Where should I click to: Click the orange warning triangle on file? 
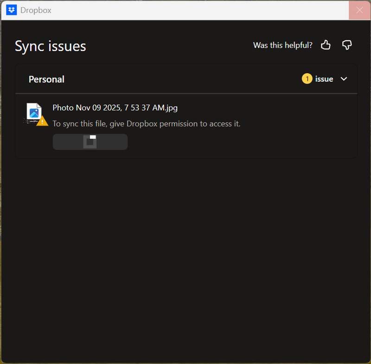(43, 121)
